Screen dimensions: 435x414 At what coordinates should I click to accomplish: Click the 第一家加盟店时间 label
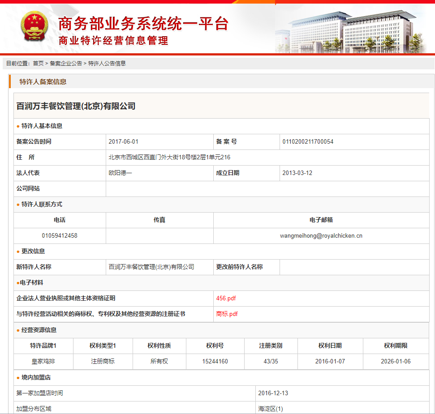pyautogui.click(x=40, y=393)
